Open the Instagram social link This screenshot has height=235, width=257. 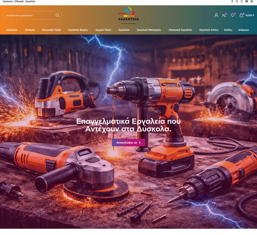tap(242, 1)
